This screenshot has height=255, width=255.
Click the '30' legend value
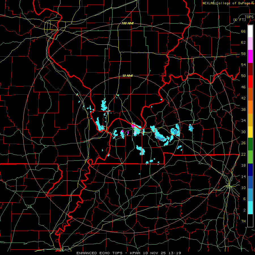click(243, 132)
